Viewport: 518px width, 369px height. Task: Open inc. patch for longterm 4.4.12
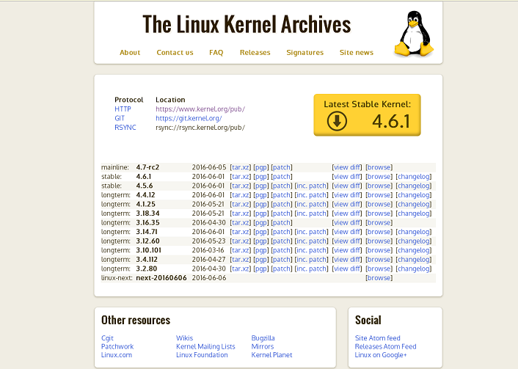[311, 195]
